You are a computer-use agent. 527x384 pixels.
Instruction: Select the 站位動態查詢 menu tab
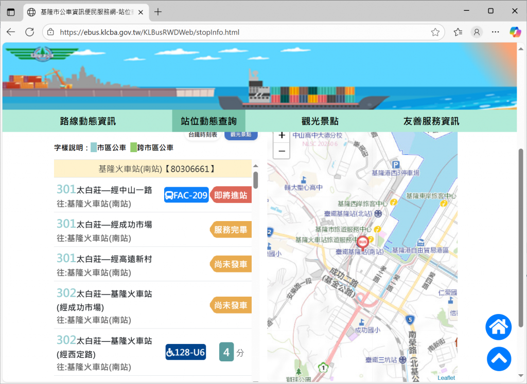coord(209,121)
